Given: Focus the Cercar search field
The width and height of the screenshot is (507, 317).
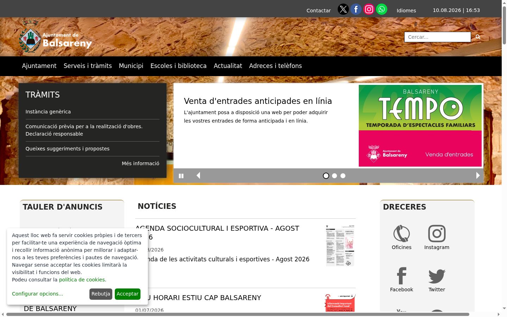Looking at the screenshot, I should coord(437,37).
